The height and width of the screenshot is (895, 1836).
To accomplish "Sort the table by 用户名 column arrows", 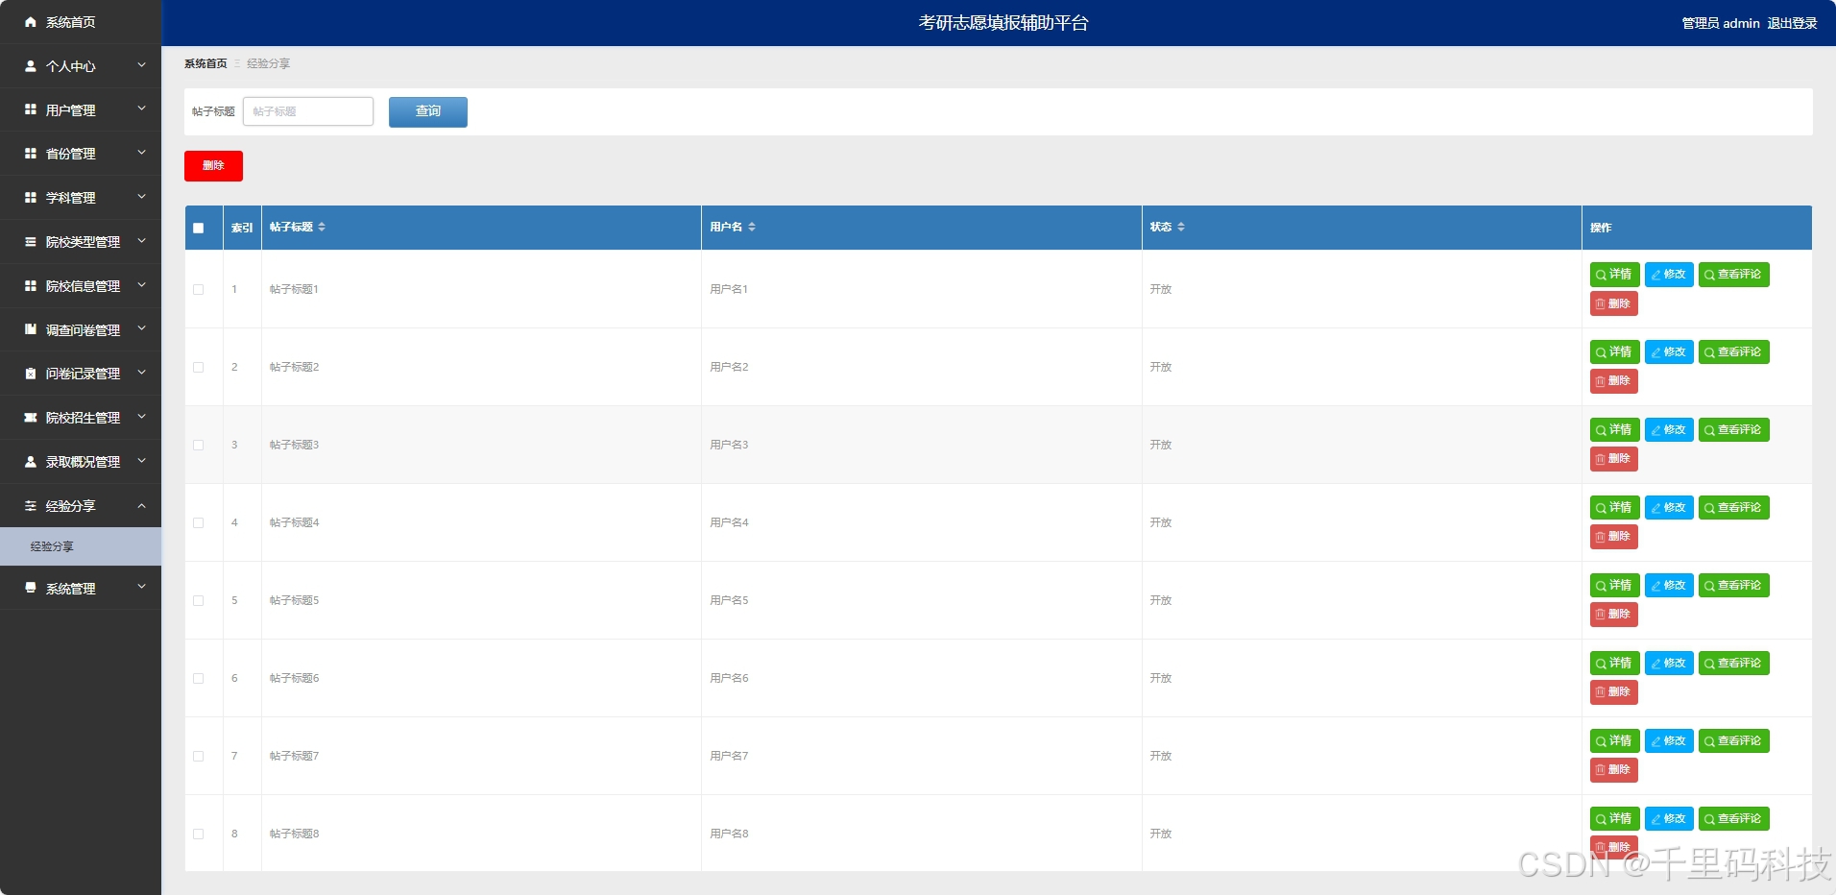I will coord(752,227).
